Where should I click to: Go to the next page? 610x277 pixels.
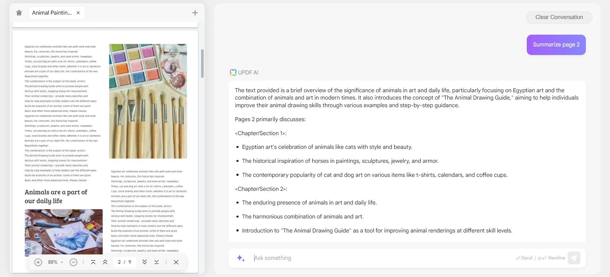pos(144,262)
